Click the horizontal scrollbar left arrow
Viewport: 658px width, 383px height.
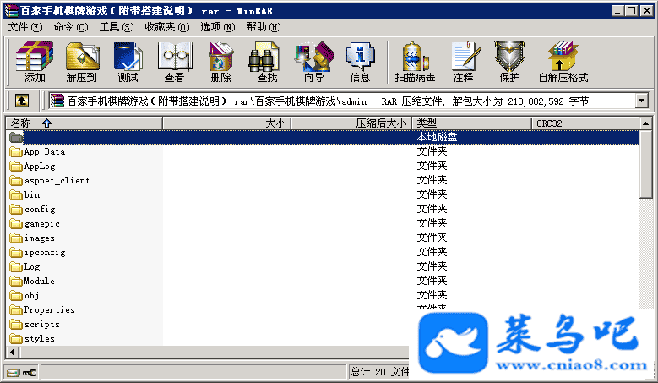(x=12, y=353)
